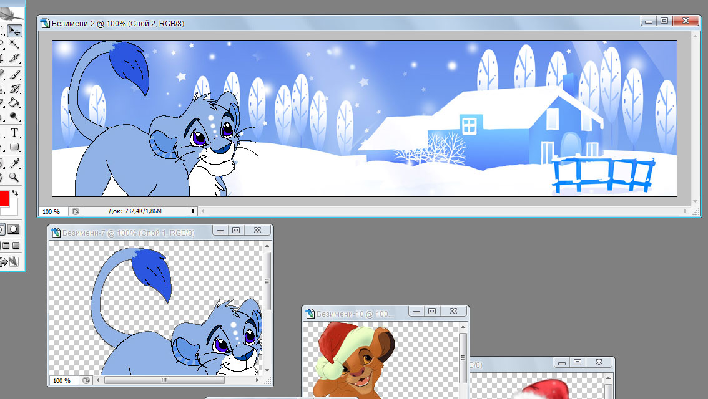Click the orange lion cub canvas in Безимени-10
Screen dimensions: 708x399
click(381, 361)
